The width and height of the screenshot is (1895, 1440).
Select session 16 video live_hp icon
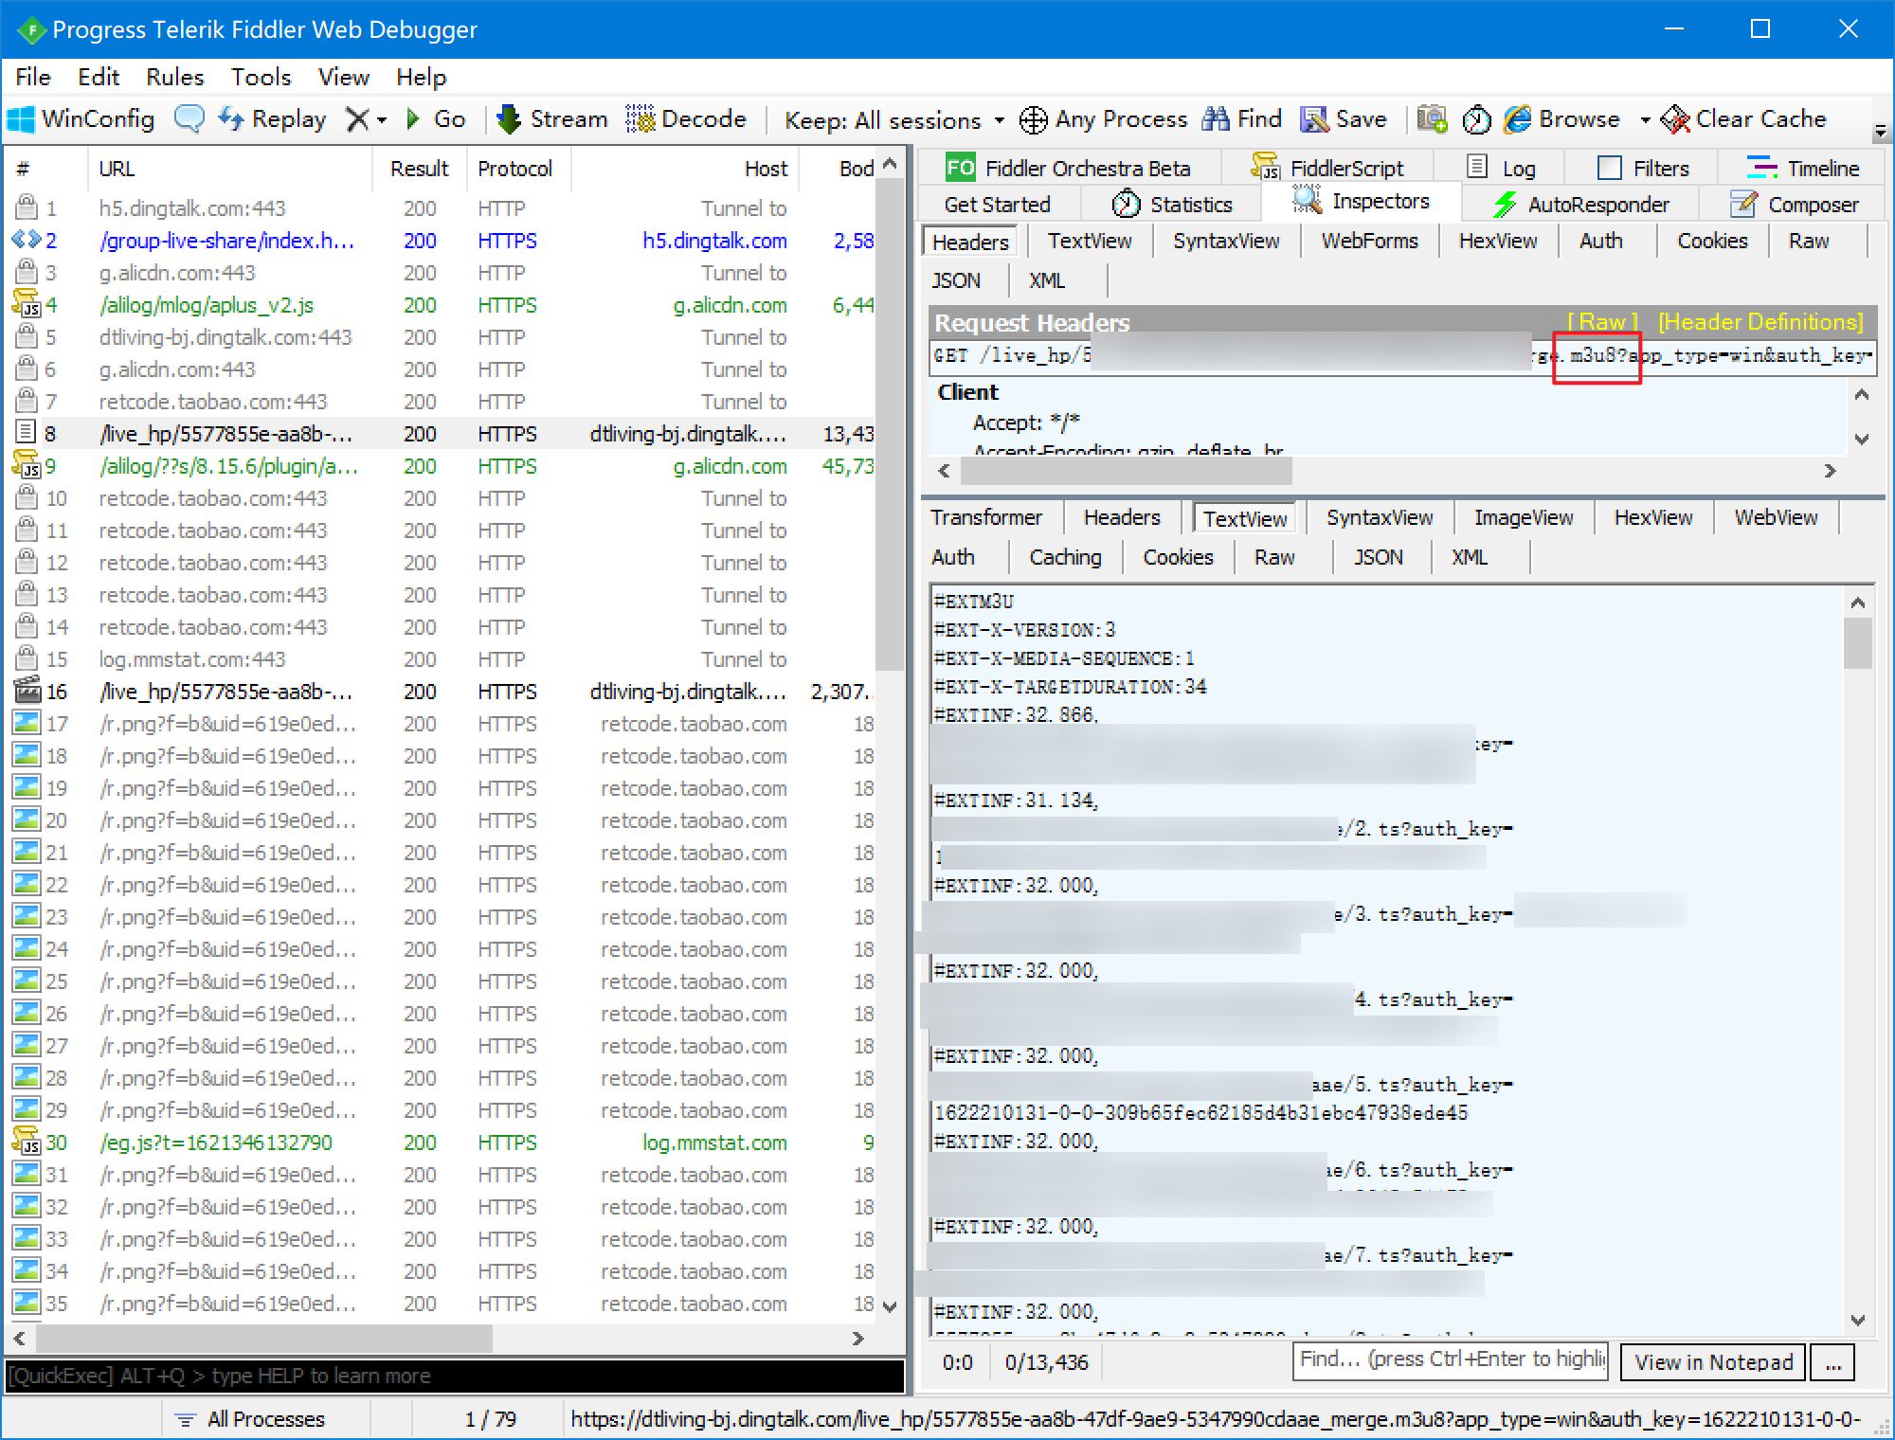coord(26,692)
